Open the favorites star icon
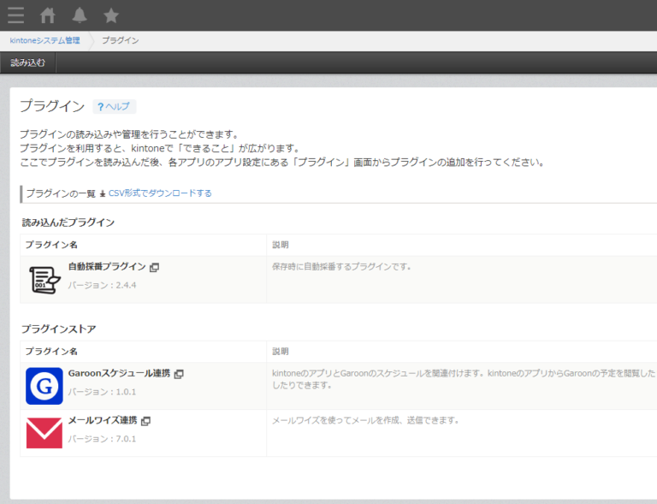 click(x=111, y=15)
